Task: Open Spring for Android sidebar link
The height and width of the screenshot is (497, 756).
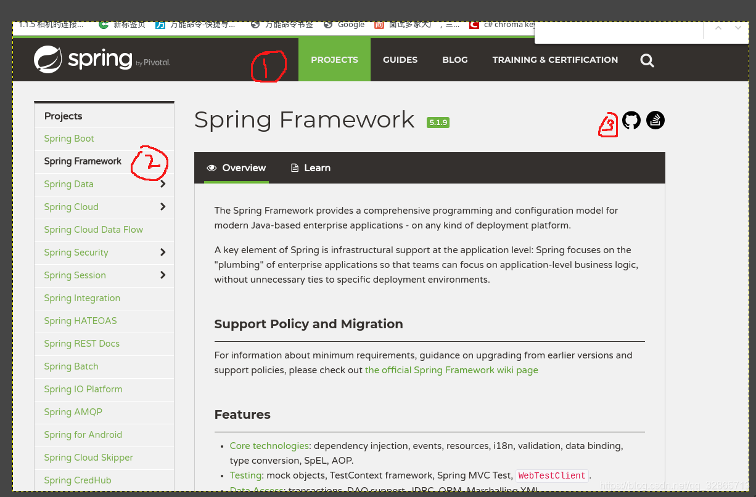Action: tap(83, 435)
